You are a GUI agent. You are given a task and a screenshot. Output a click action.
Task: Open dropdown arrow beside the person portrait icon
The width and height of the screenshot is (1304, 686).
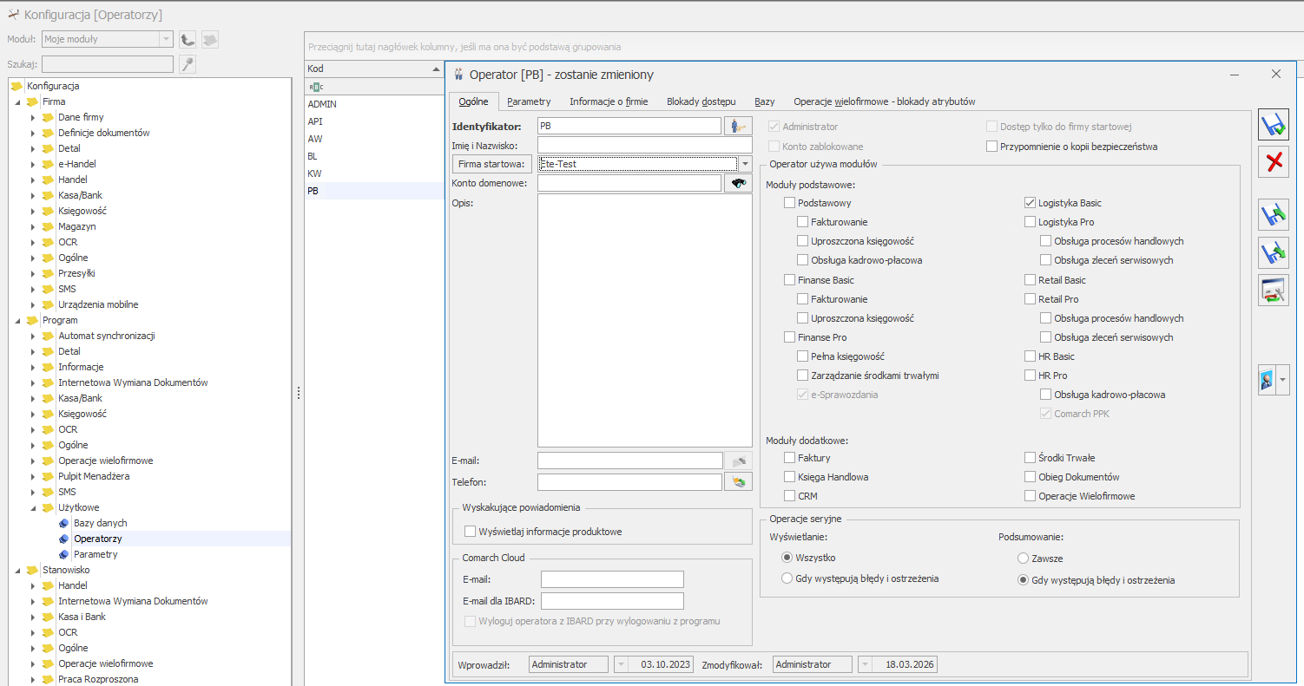click(x=1282, y=380)
